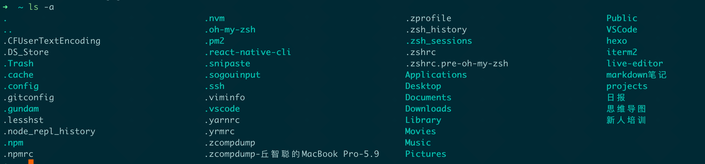Select the .zshrc file entry
Image resolution: width=705 pixels, height=164 pixels.
pos(421,52)
